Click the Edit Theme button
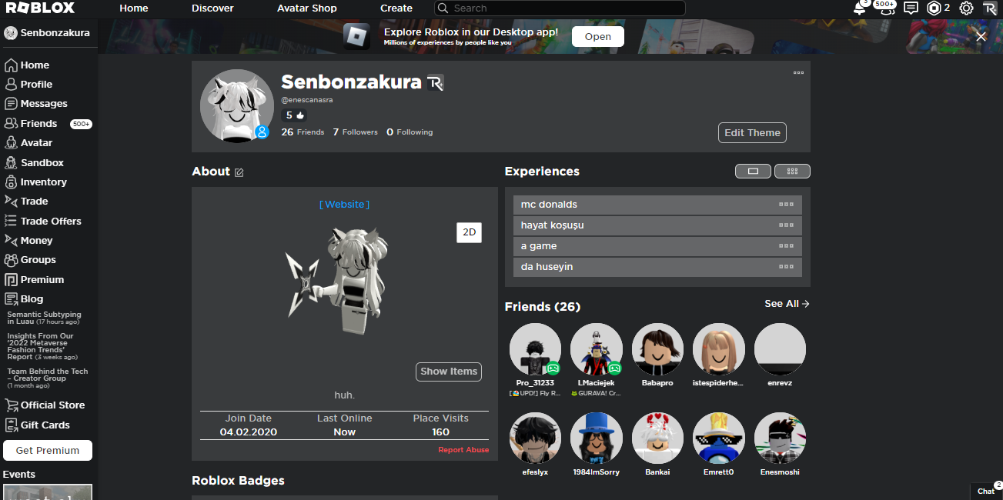The image size is (1003, 500). (752, 132)
